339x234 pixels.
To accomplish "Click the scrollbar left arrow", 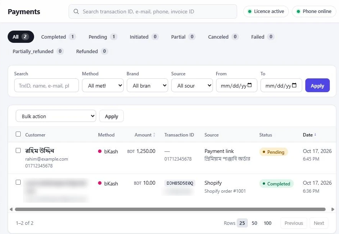I will [11, 209].
